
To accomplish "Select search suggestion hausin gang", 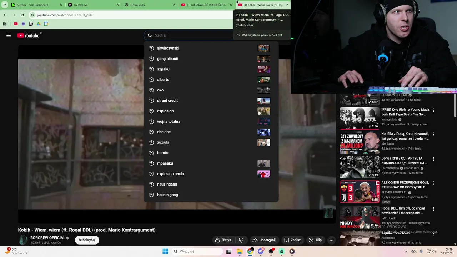I will [x=211, y=195].
